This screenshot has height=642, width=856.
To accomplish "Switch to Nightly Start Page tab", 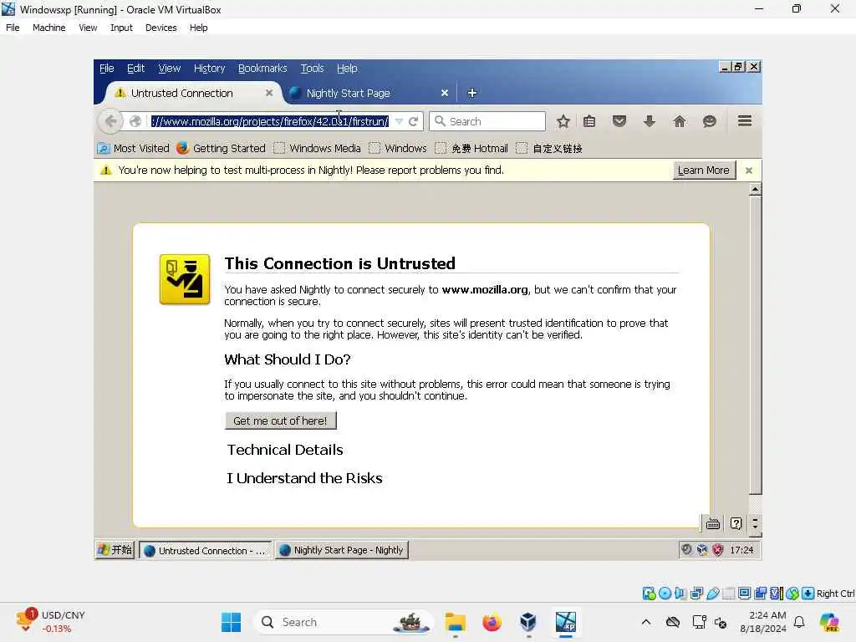I will 369,93.
